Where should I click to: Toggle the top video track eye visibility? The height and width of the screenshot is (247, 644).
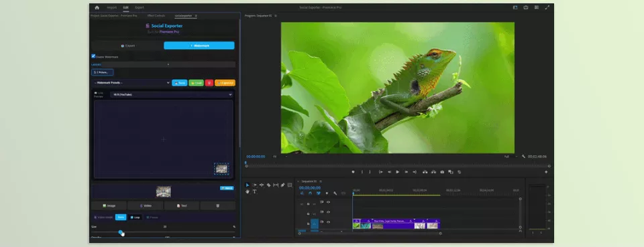coord(328,202)
